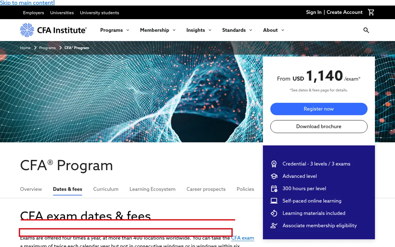The height and width of the screenshot is (247, 395).
Task: Click the Associate membership person icon
Action: click(x=274, y=226)
